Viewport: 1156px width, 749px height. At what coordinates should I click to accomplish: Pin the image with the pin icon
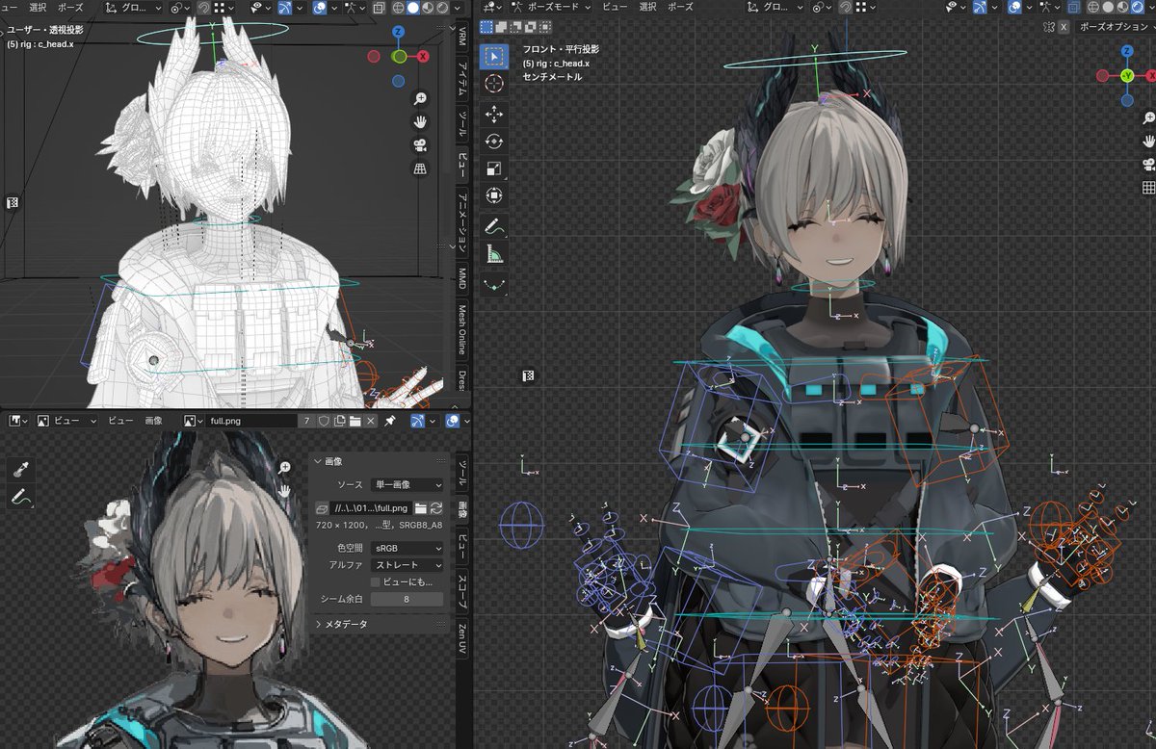coord(389,421)
